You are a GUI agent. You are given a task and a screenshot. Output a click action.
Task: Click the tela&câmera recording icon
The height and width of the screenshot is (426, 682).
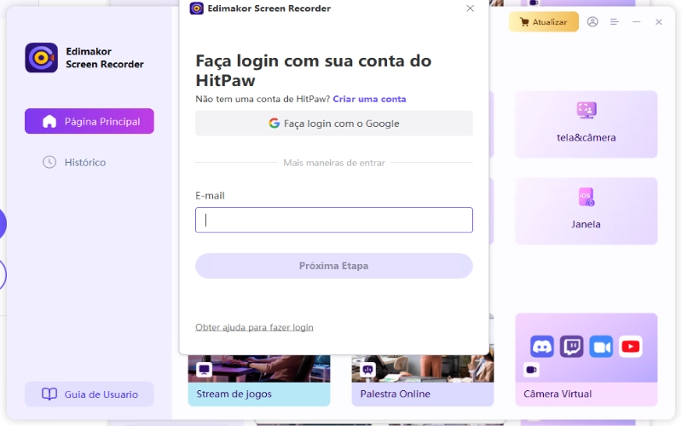pos(586,110)
